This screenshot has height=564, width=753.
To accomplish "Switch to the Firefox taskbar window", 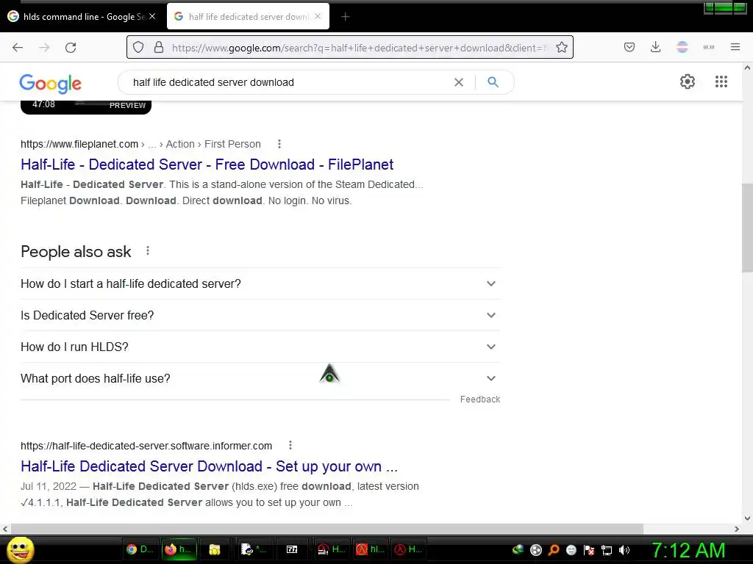I will 179,549.
